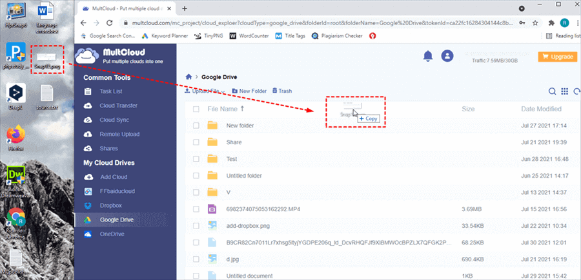This screenshot has width=581, height=280.
Task: Check the add-dropbox.png checkbox
Action: [196, 226]
